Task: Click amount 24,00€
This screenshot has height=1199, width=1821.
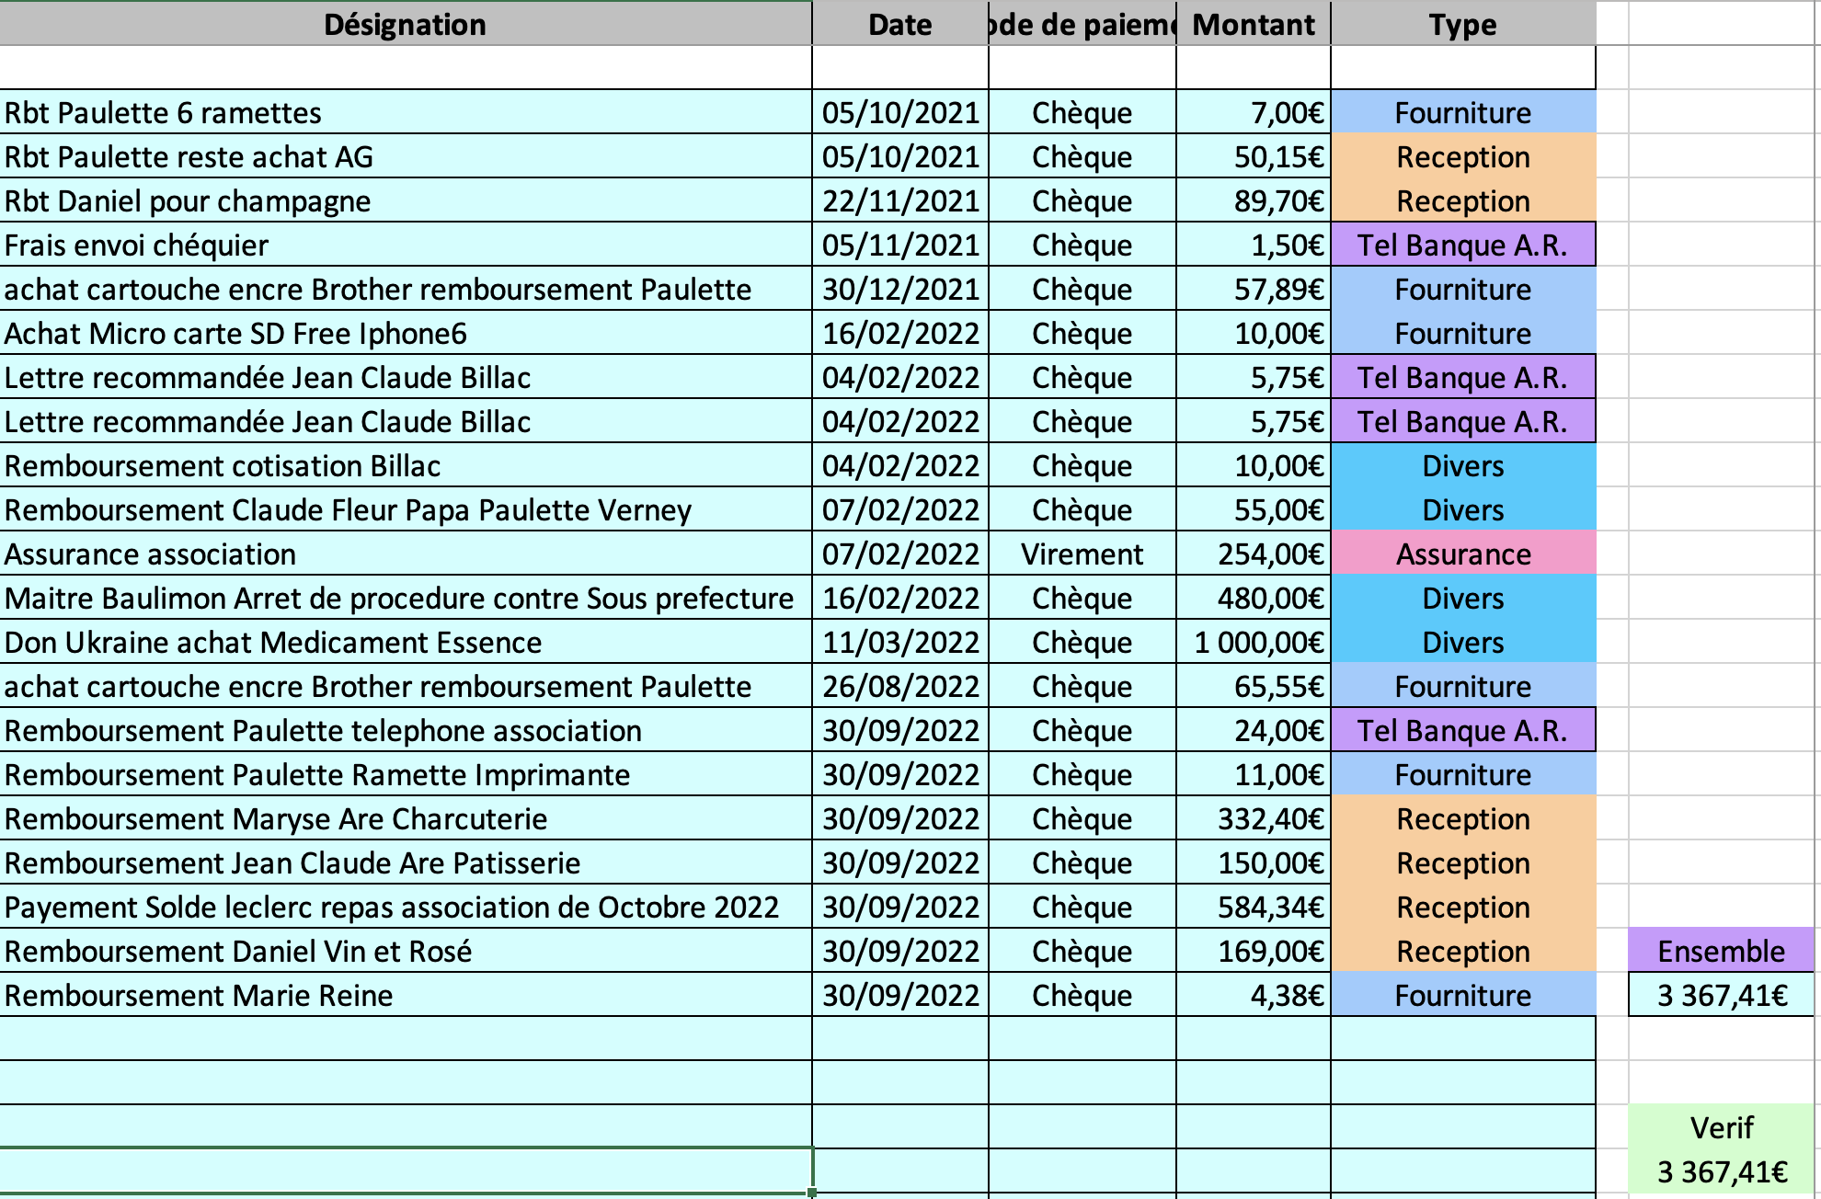Action: (x=1253, y=730)
